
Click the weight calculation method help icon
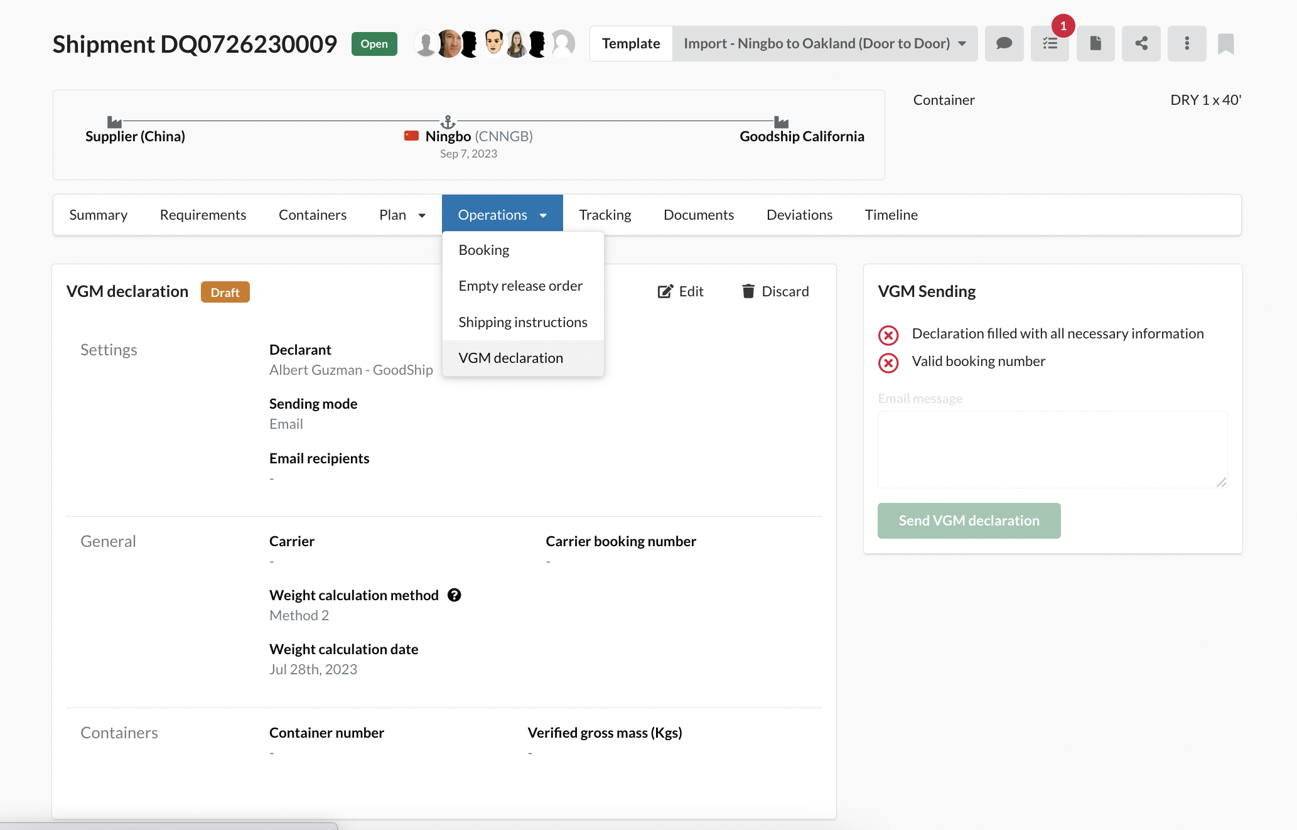(455, 595)
